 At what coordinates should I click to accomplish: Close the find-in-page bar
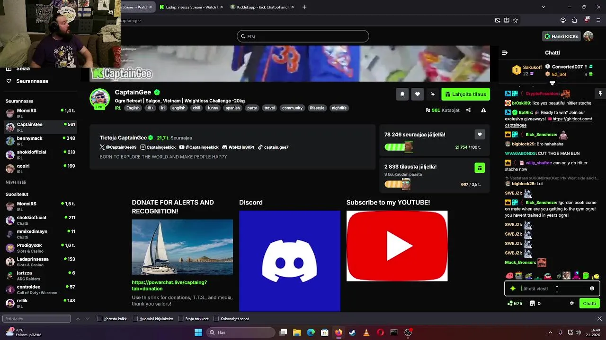point(599,319)
